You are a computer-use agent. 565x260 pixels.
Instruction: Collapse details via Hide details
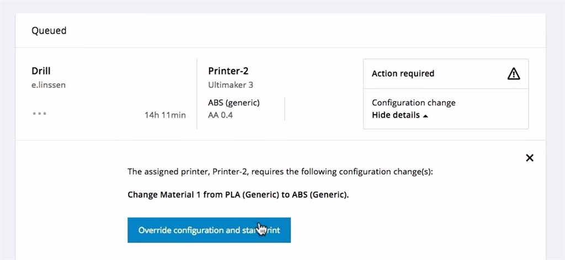396,115
